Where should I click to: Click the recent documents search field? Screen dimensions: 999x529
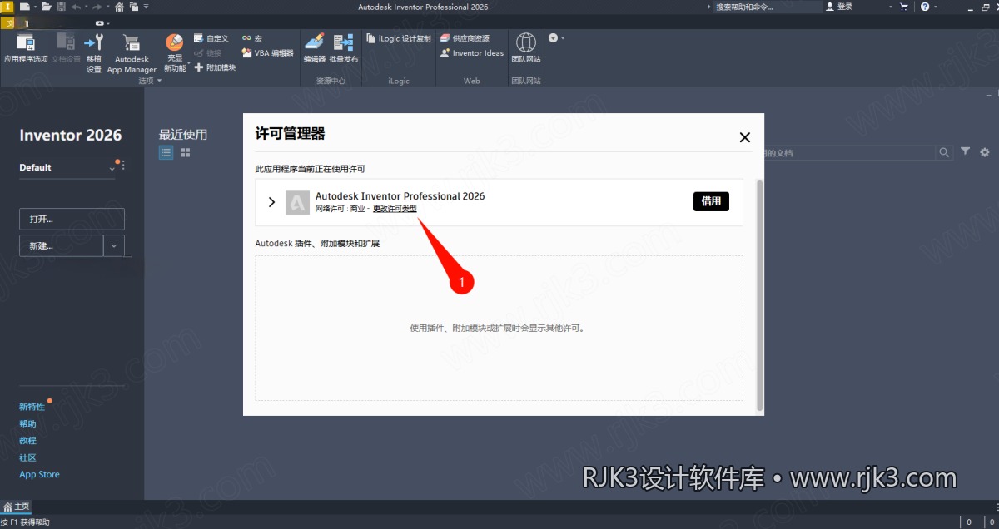[849, 153]
